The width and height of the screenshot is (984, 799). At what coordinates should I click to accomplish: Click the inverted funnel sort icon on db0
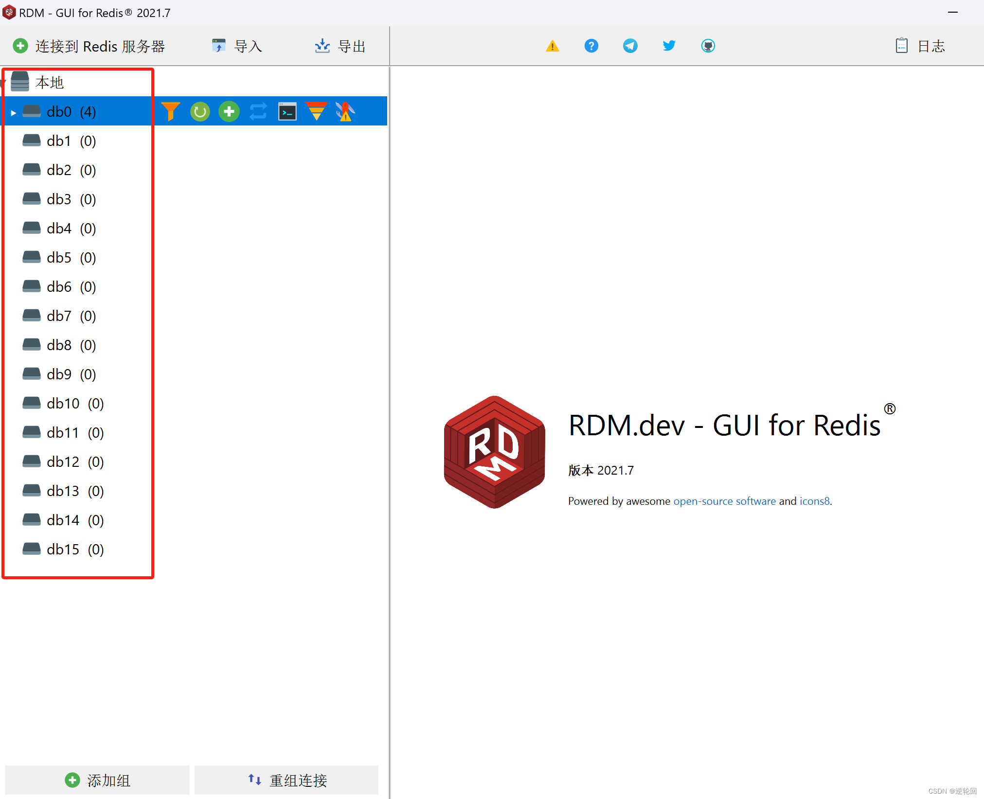tap(317, 111)
